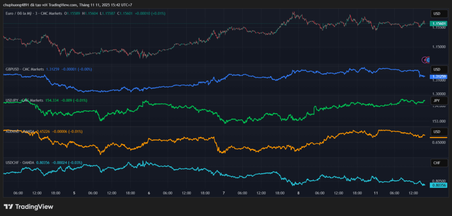Click the orange AUDUSD price label on axis

pyautogui.click(x=439, y=138)
